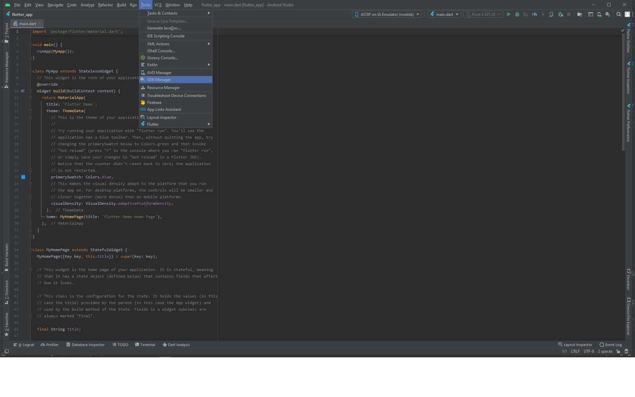The height and width of the screenshot is (397, 635).
Task: Close the main.dart tab
Action: pyautogui.click(x=40, y=23)
